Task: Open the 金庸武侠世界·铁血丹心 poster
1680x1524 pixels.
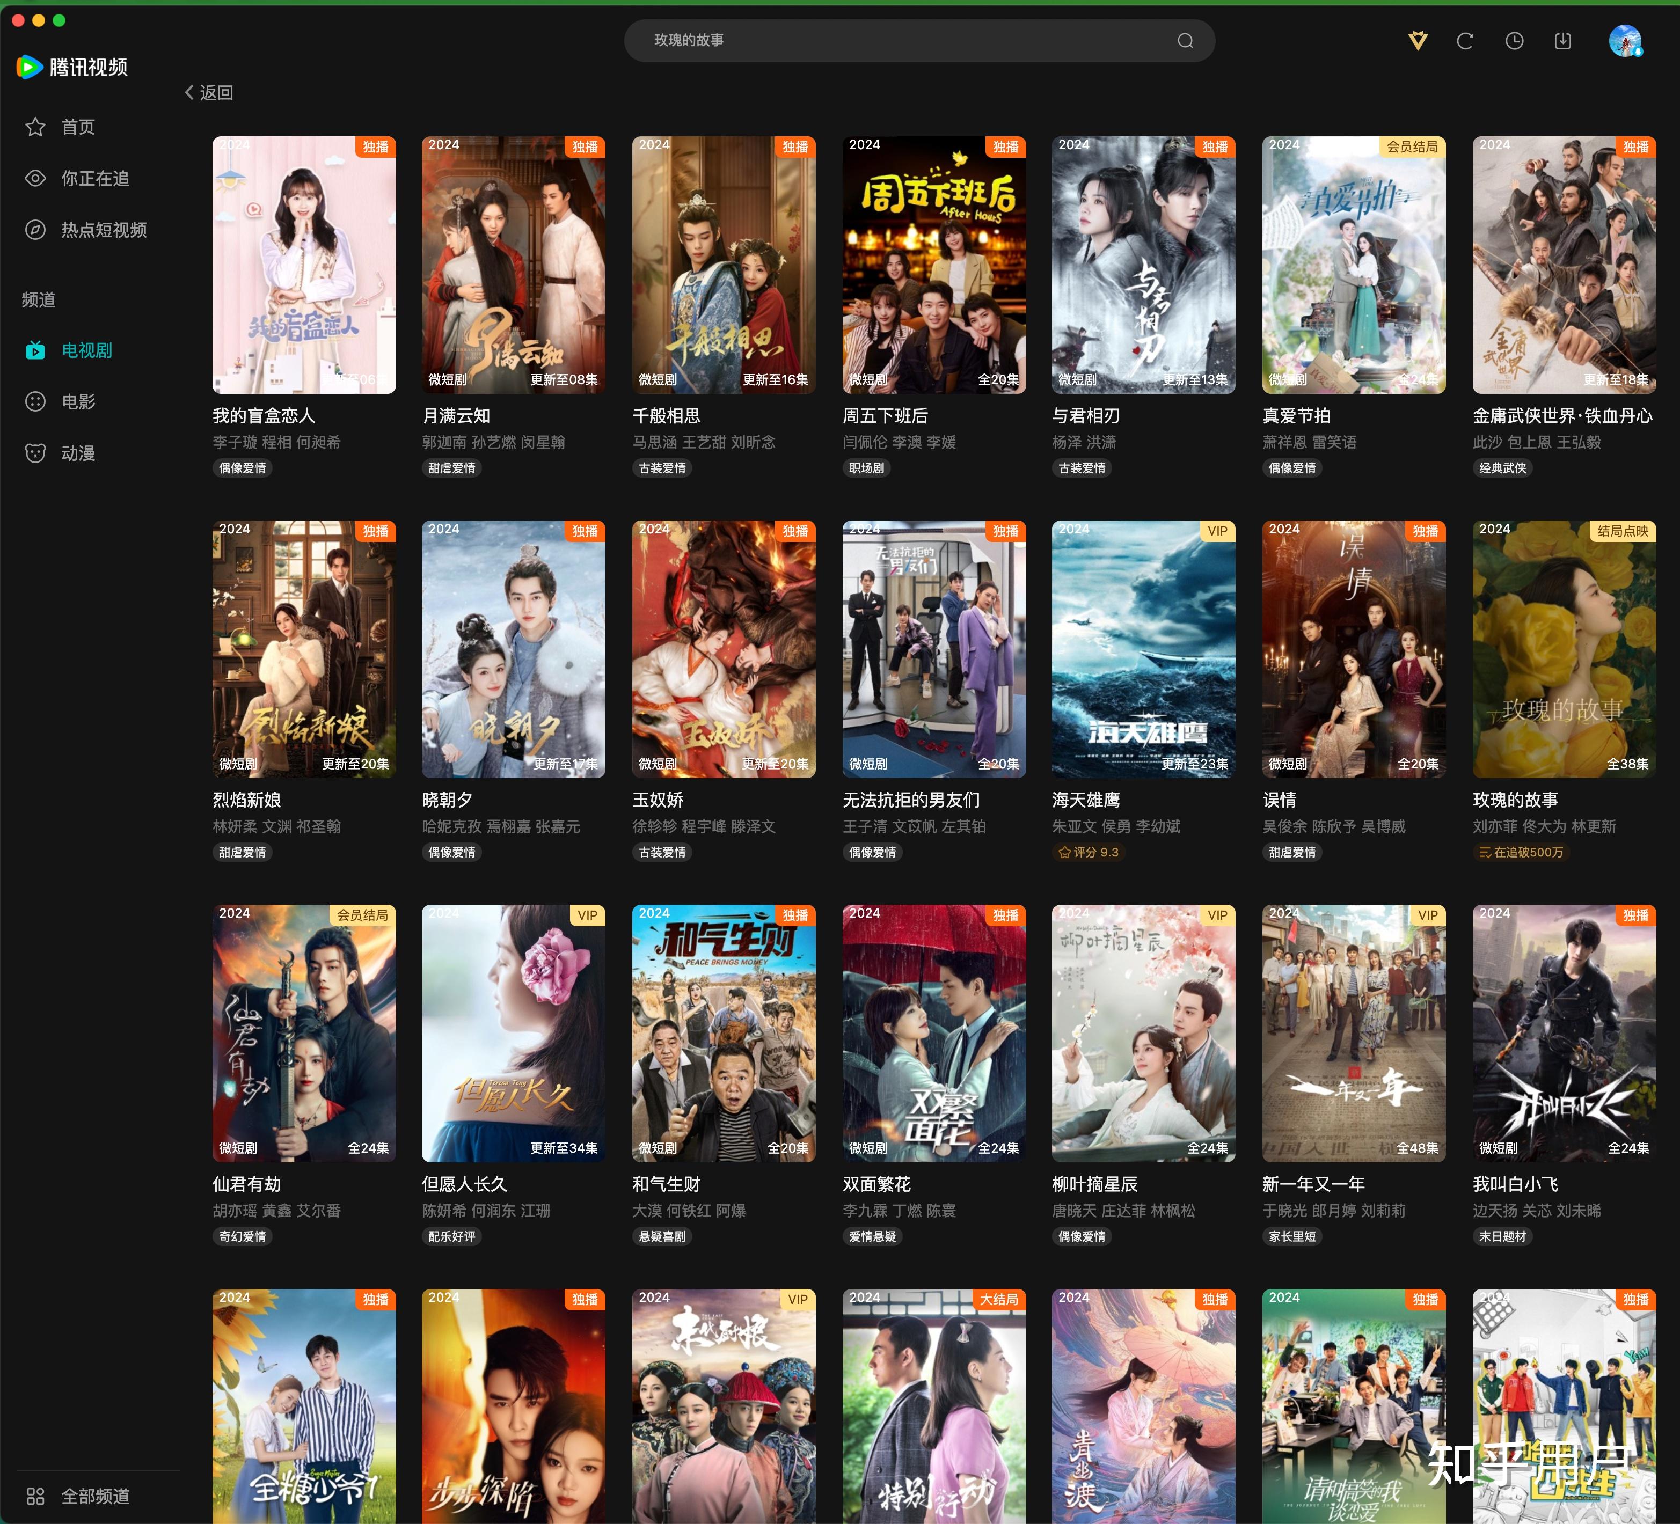Action: pos(1564,265)
